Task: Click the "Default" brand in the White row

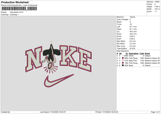Action: pyautogui.click(x=148, y=56)
